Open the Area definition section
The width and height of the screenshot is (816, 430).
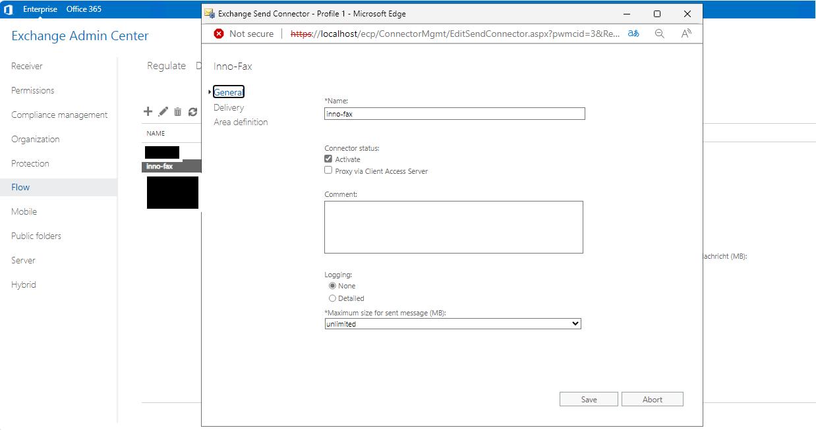tap(241, 122)
